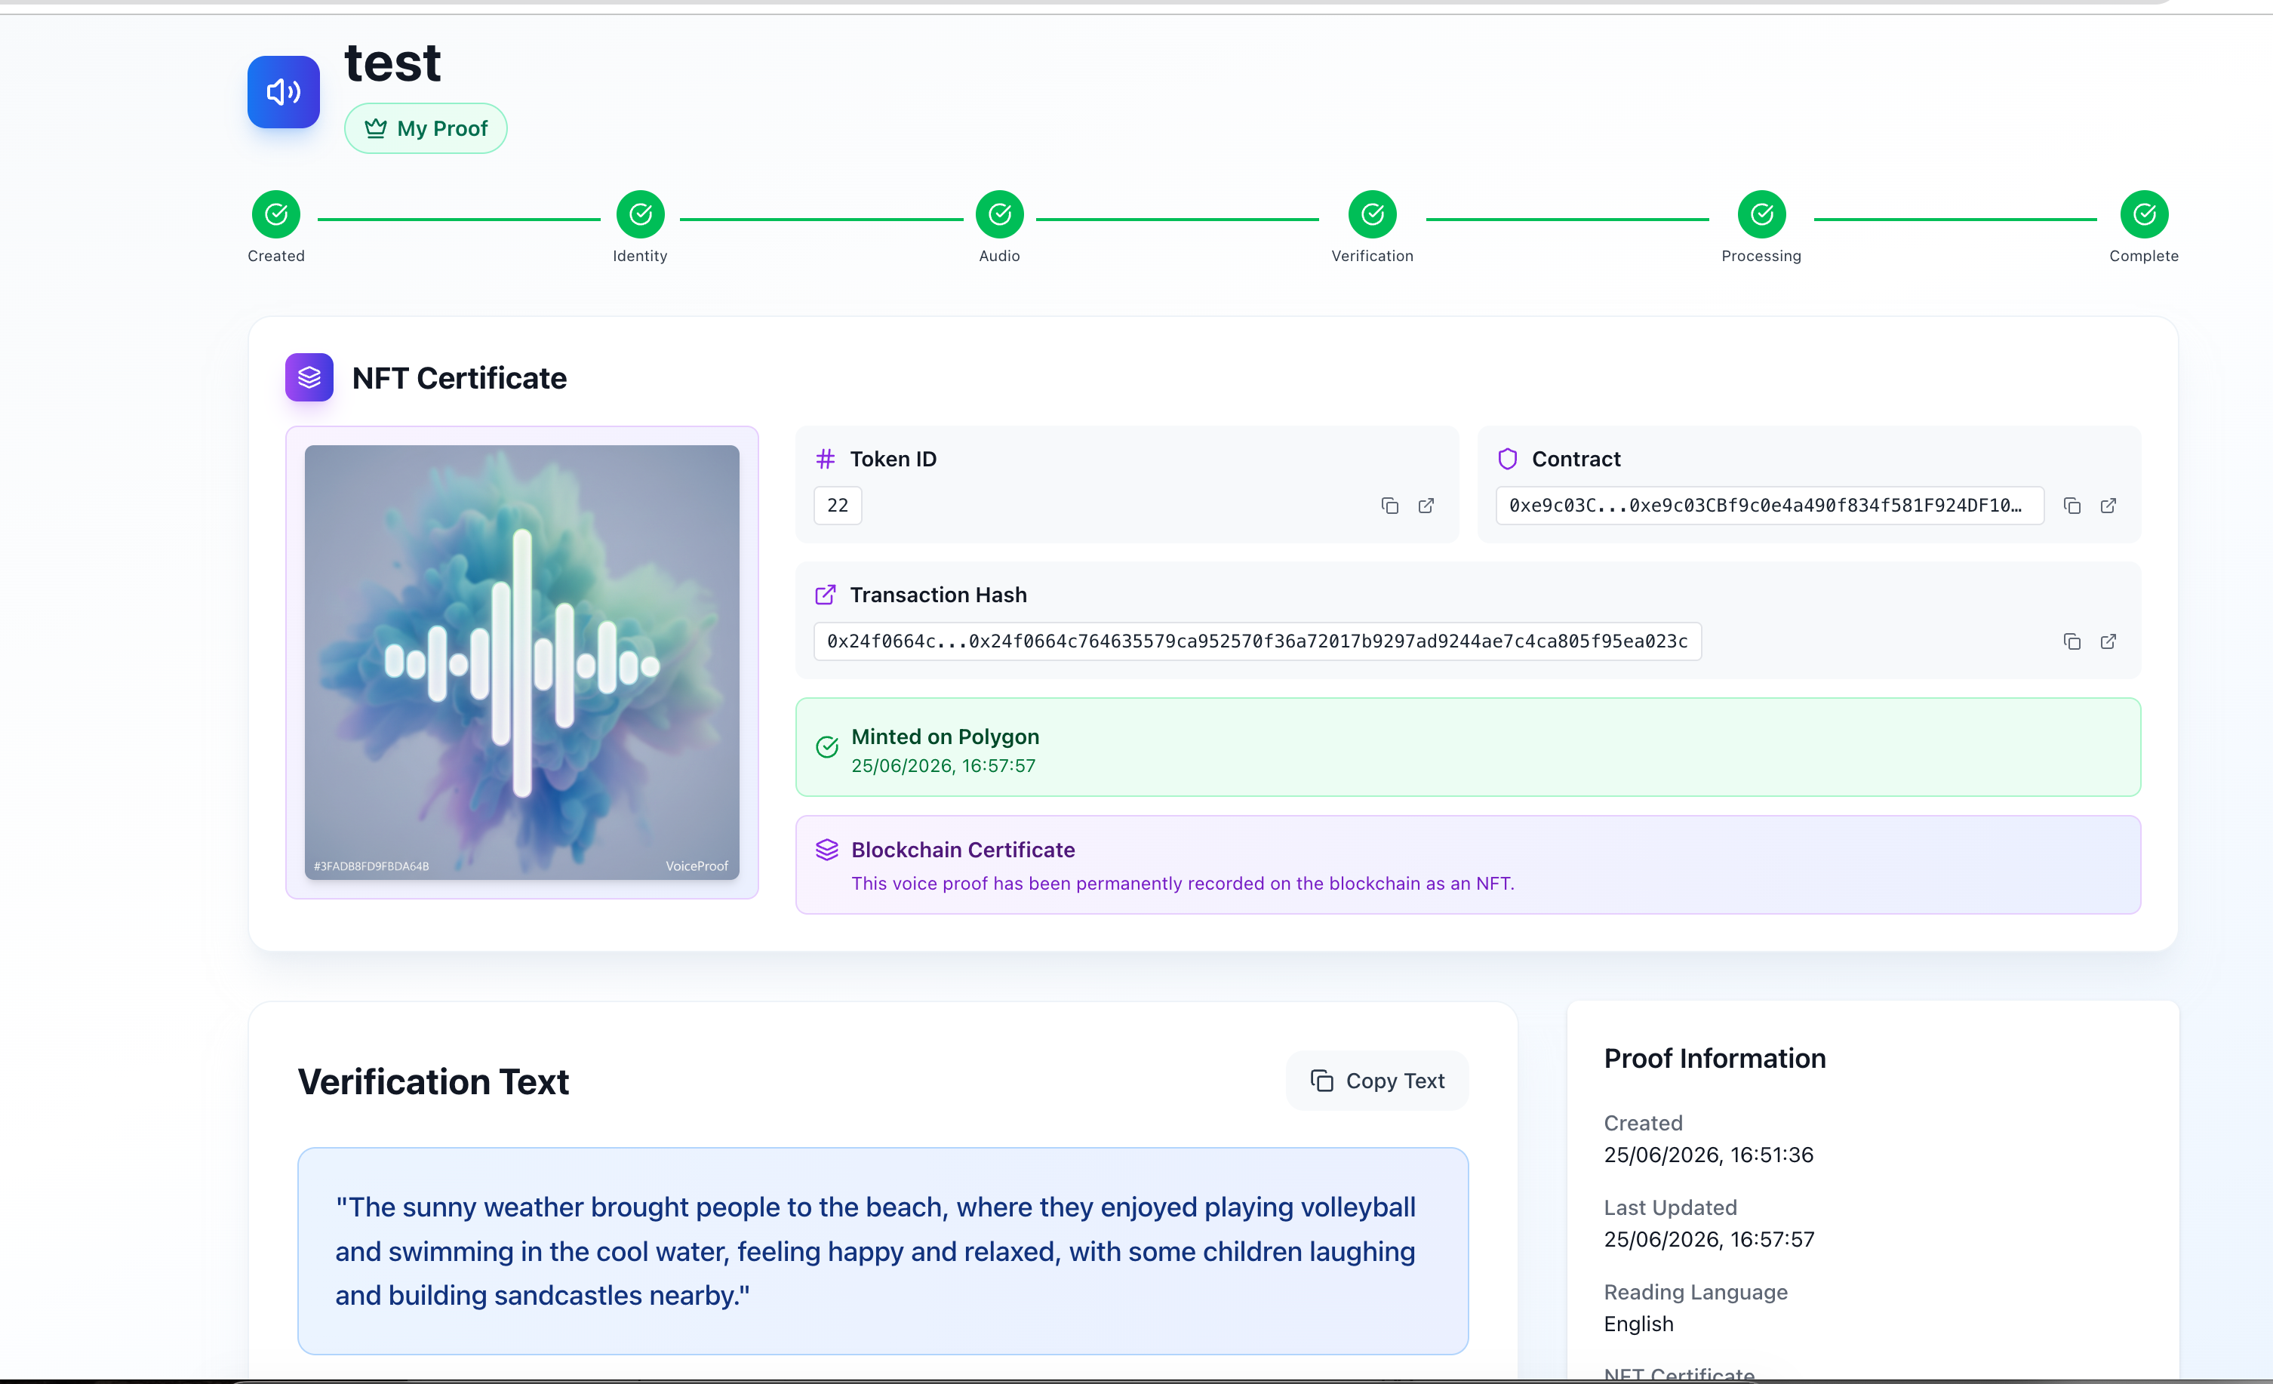The height and width of the screenshot is (1384, 2273).
Task: Click the Created date 25/06/2026, 16:51:36
Action: 1709,1155
